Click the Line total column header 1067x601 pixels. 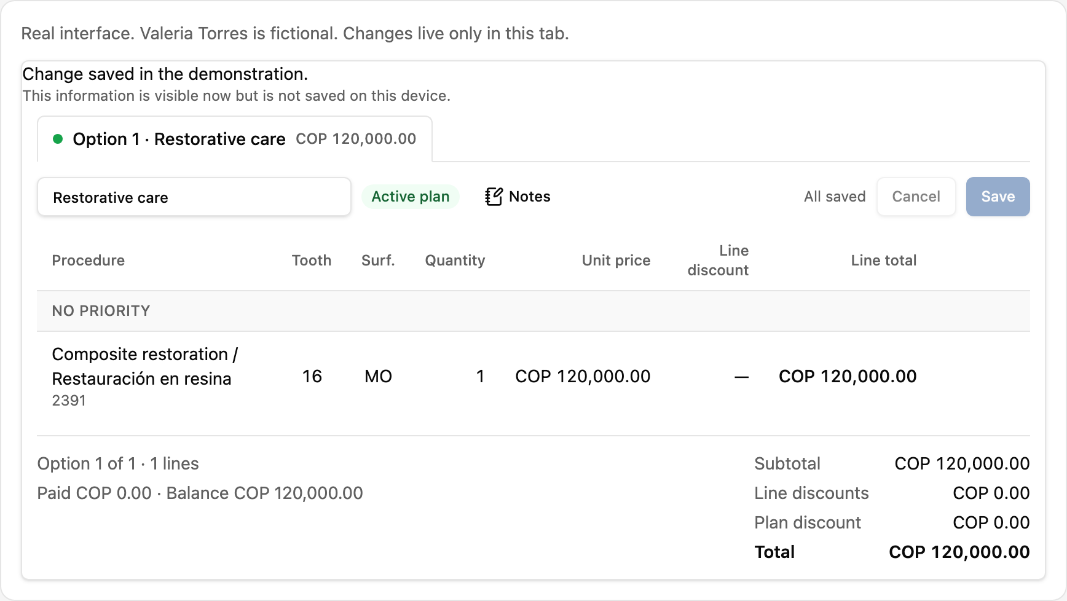click(883, 261)
